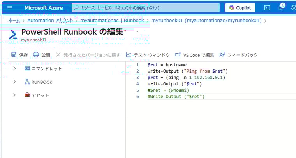This screenshot has width=296, height=158.
Task: Click the VS Code external link icon
Action: point(178,55)
